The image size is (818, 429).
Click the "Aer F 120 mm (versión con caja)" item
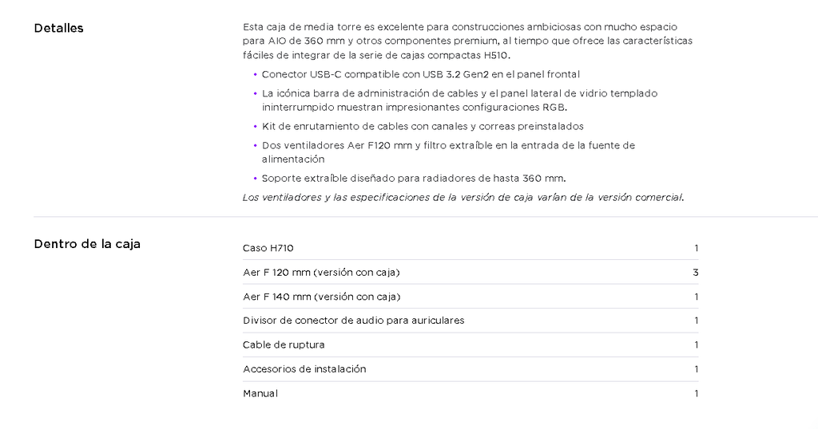[x=321, y=273]
